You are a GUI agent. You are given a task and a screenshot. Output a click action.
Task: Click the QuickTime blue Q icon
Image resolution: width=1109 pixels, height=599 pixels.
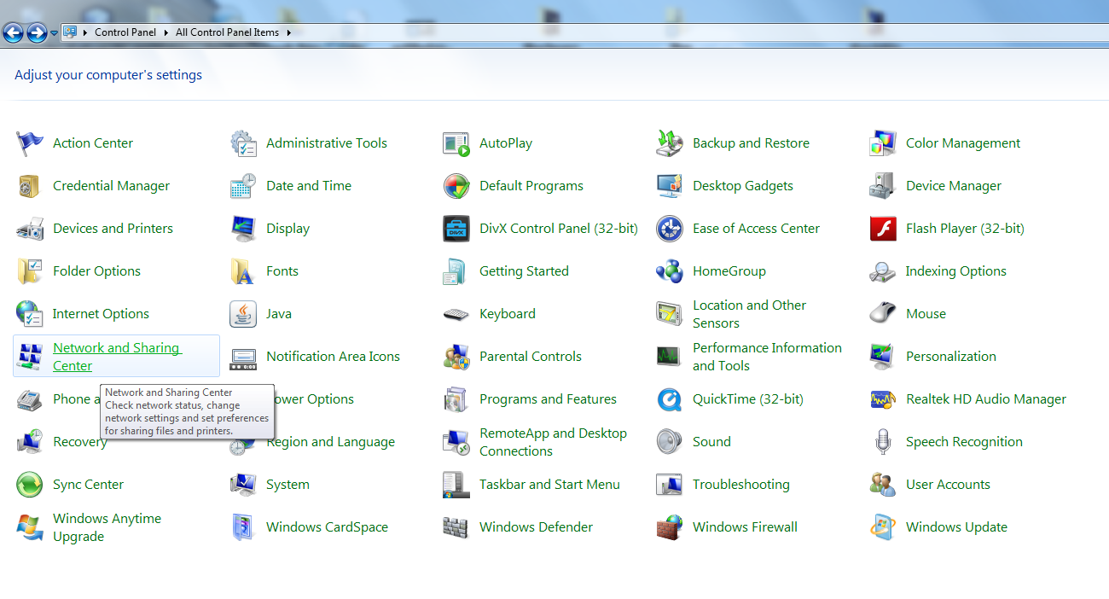click(x=670, y=399)
